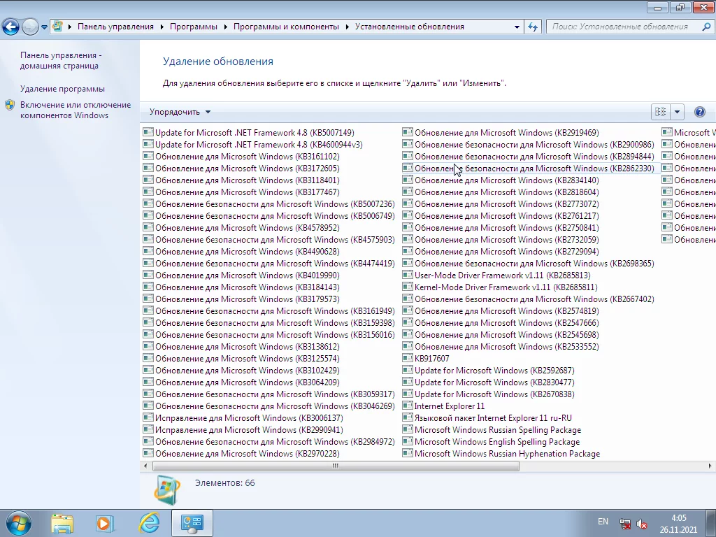Click icon of update KB4490628

148,251
